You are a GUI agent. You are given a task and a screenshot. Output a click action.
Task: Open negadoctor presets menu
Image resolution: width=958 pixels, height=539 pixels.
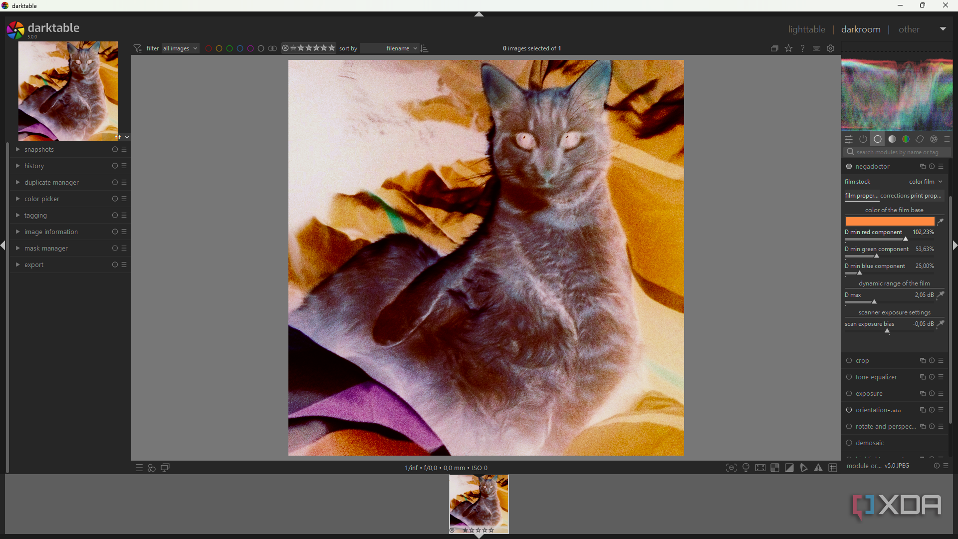point(941,166)
